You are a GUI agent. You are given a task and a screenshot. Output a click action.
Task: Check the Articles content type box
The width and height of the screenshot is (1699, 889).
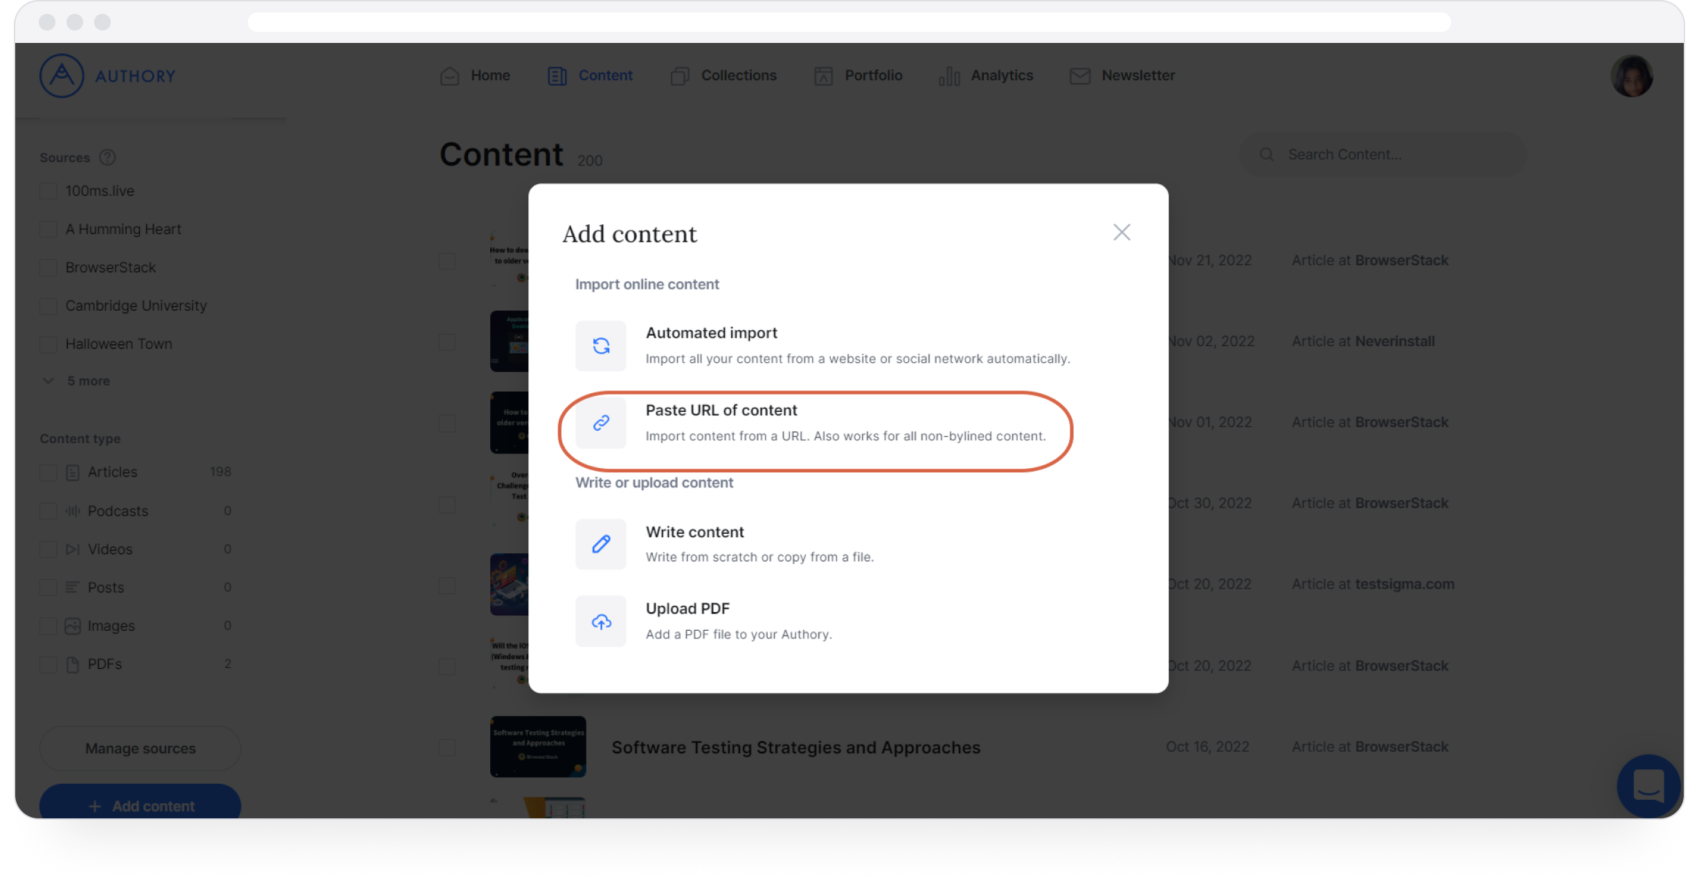(48, 472)
